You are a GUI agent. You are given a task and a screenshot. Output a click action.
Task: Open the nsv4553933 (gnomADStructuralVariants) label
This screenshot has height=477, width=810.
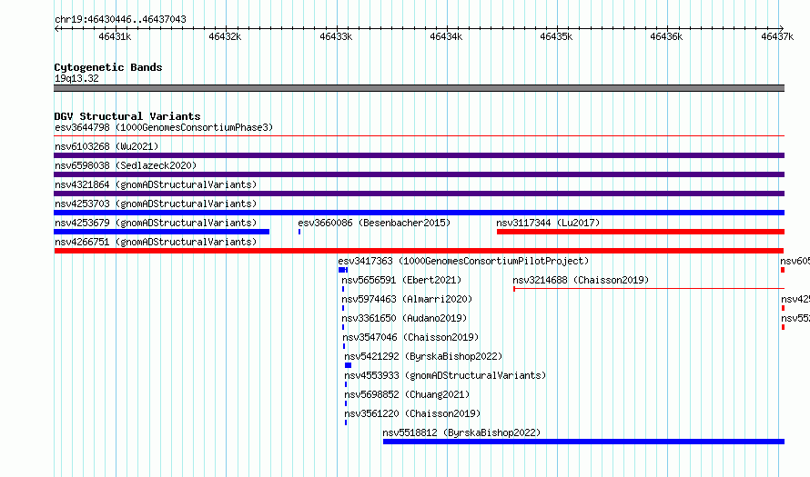tap(445, 375)
